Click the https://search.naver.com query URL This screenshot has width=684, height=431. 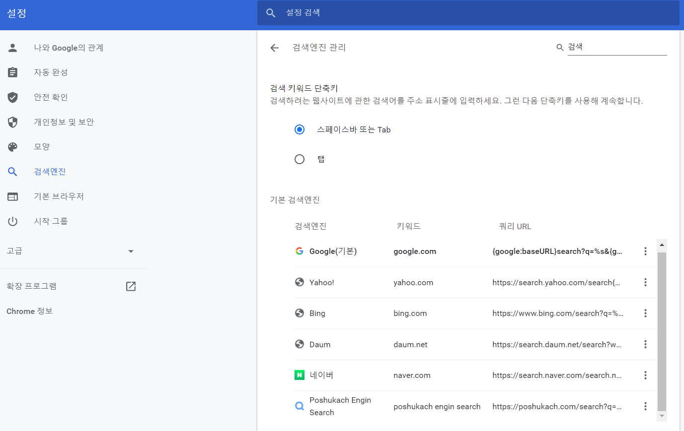pos(557,375)
